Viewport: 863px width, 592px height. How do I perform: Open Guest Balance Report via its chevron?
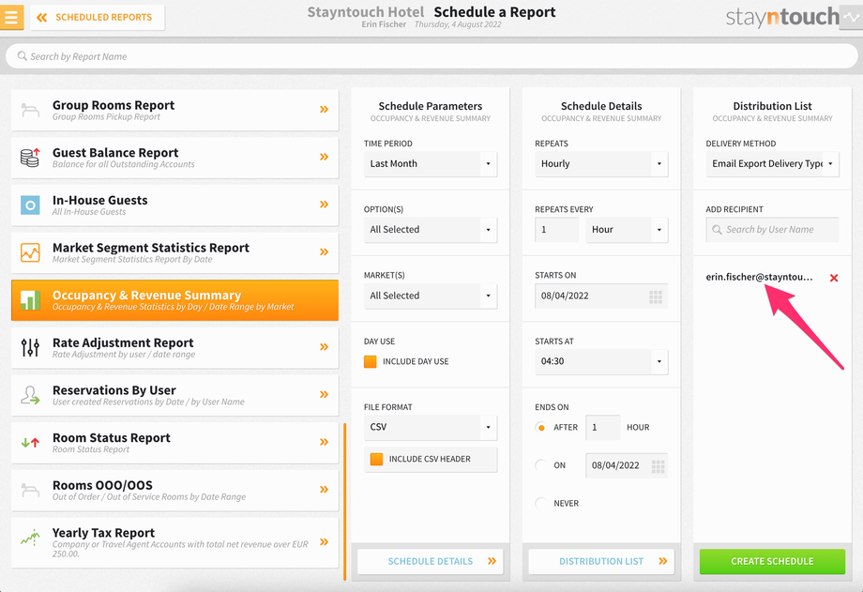pyautogui.click(x=325, y=157)
